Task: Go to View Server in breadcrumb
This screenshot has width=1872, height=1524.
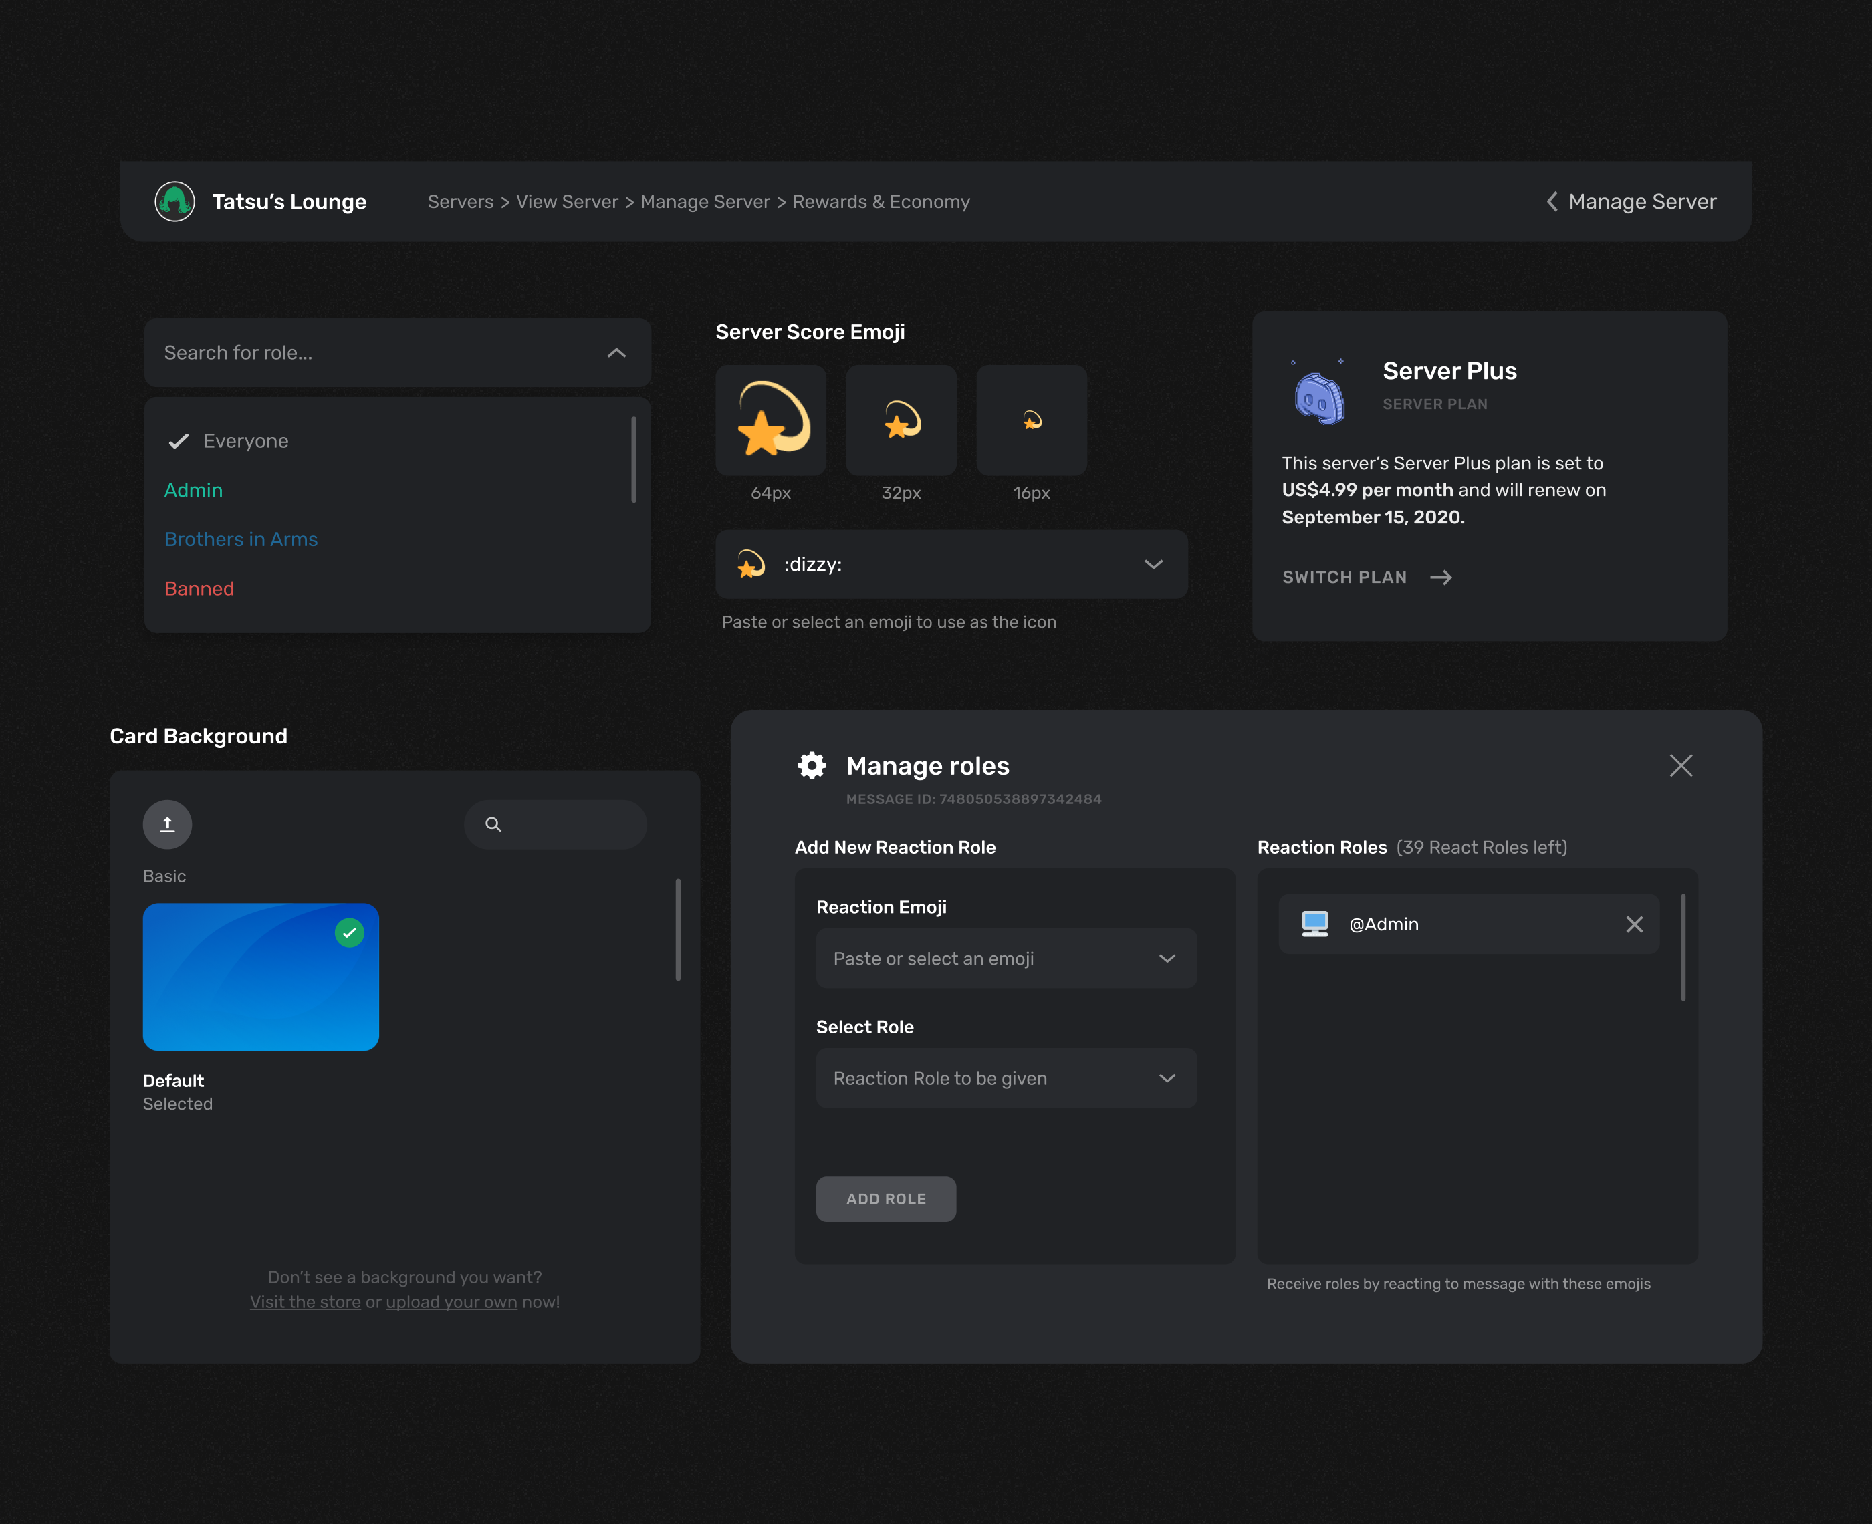Action: 567,202
